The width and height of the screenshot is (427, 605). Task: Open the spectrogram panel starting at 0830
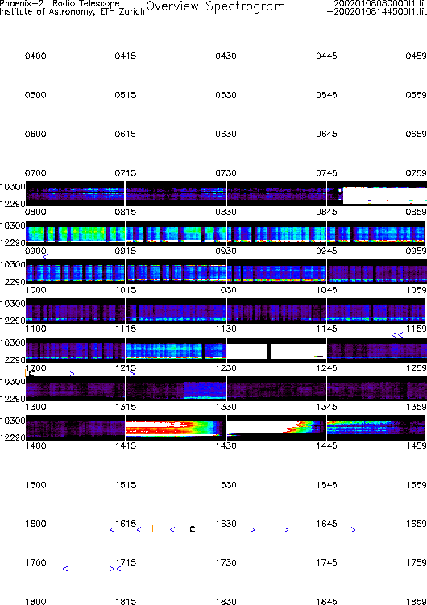click(x=276, y=233)
